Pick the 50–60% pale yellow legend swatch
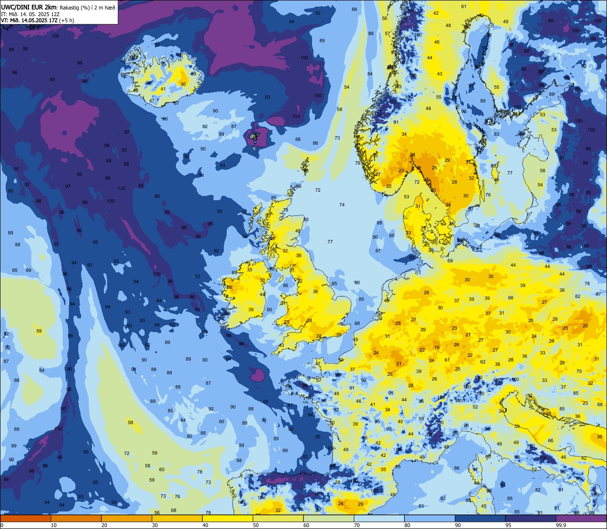 coord(278,518)
